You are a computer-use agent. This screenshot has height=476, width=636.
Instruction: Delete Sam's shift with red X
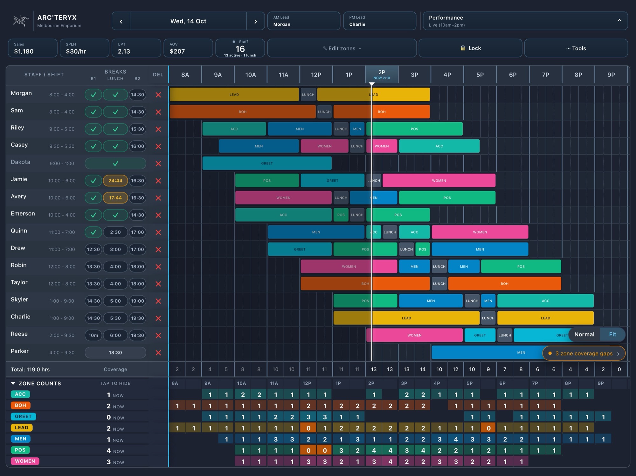(158, 112)
